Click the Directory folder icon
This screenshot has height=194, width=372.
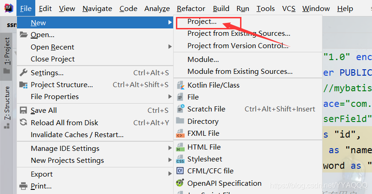tap(180, 121)
